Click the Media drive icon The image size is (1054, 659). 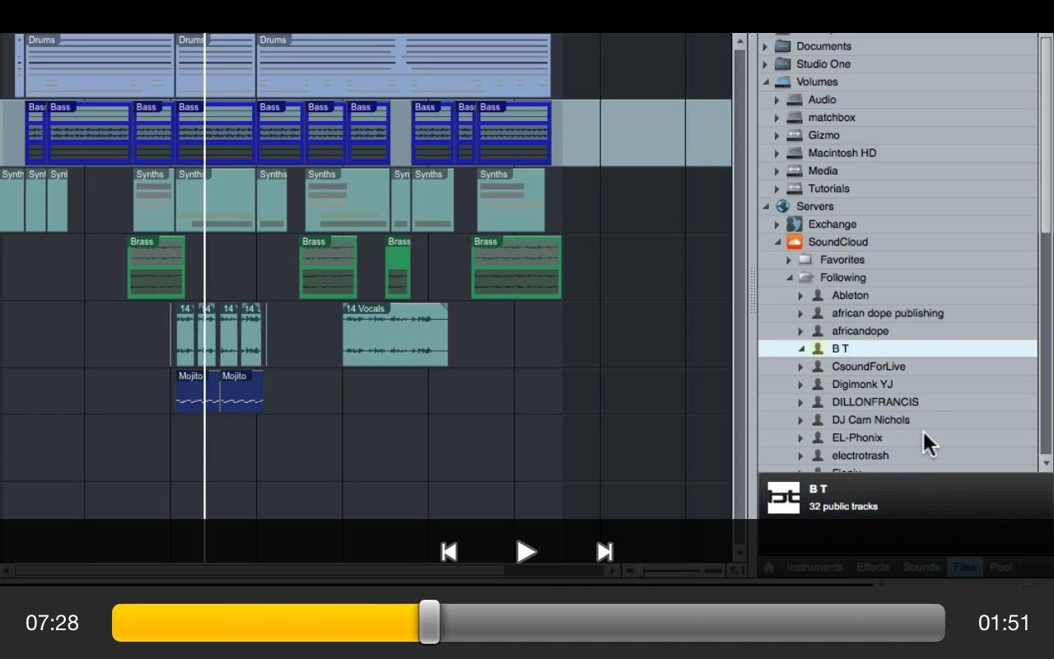click(795, 171)
